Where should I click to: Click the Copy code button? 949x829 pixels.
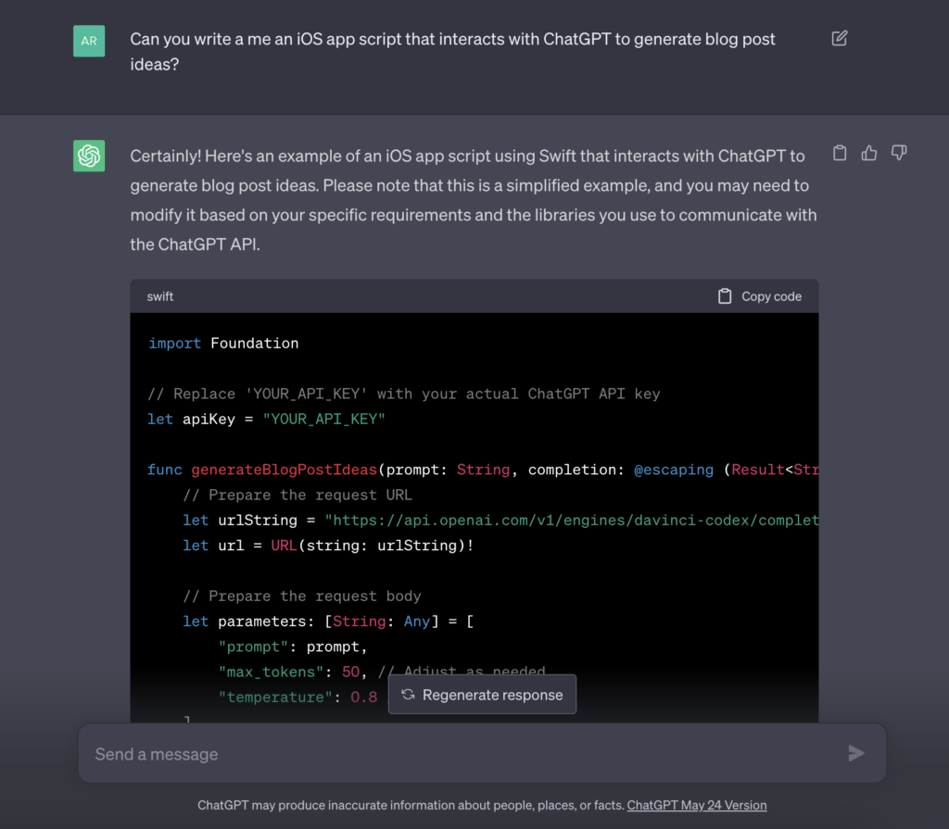tap(760, 296)
